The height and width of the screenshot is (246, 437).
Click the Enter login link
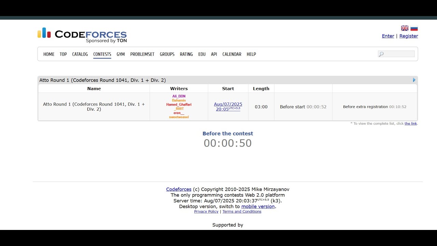(388, 36)
